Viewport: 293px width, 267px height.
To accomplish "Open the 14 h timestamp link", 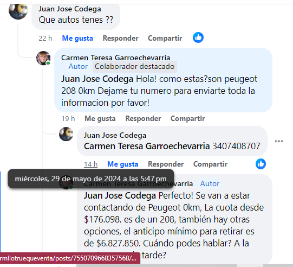I will point(90,164).
